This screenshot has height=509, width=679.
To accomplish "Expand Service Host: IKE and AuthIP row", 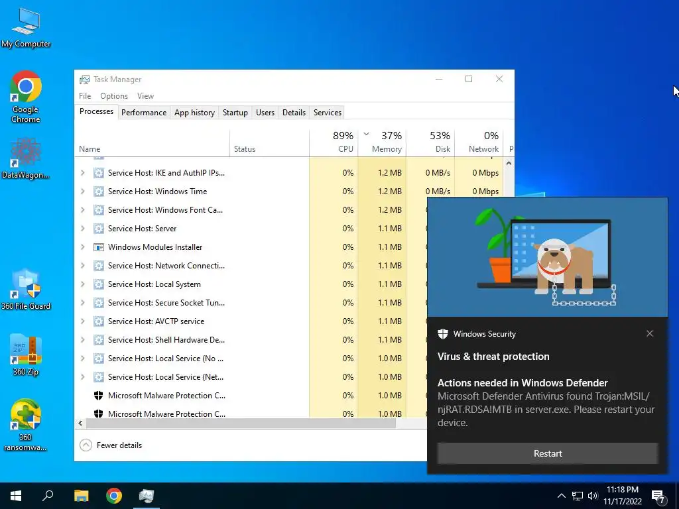I will pos(82,173).
